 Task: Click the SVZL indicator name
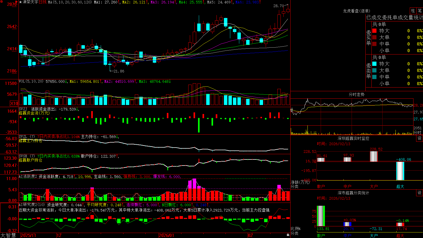point(23,137)
